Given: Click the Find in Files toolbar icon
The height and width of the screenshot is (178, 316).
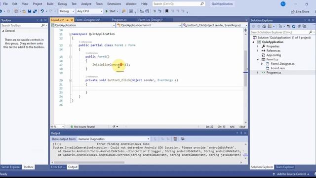Looking at the screenshot, I should [x=123, y=11].
